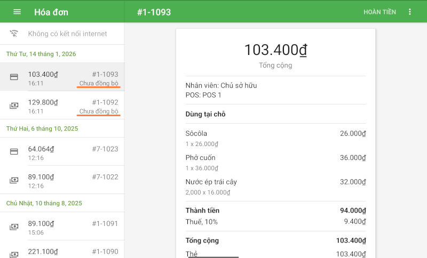Open the three-dot more options menu
Image resolution: width=427 pixels, height=258 pixels.
coord(410,12)
